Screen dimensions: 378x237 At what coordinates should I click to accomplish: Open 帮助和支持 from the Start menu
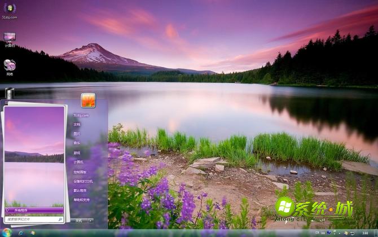[81, 200]
